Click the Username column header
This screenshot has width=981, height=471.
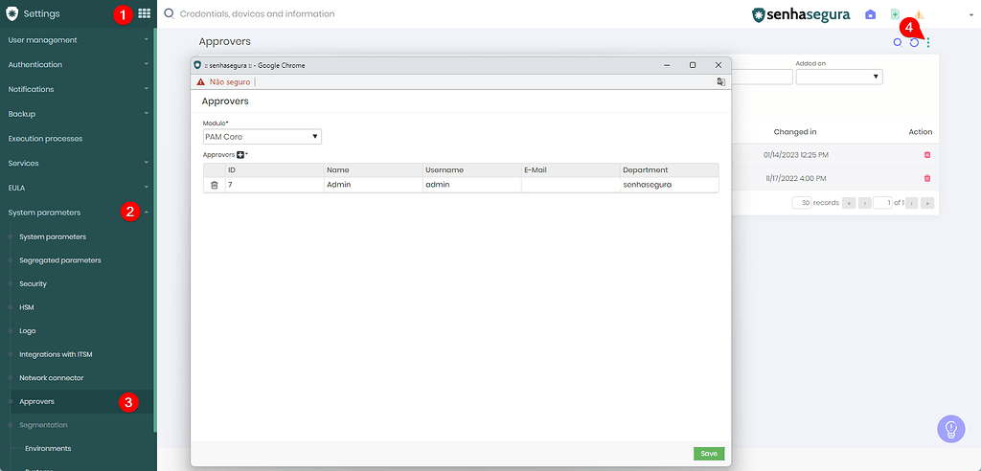472,170
